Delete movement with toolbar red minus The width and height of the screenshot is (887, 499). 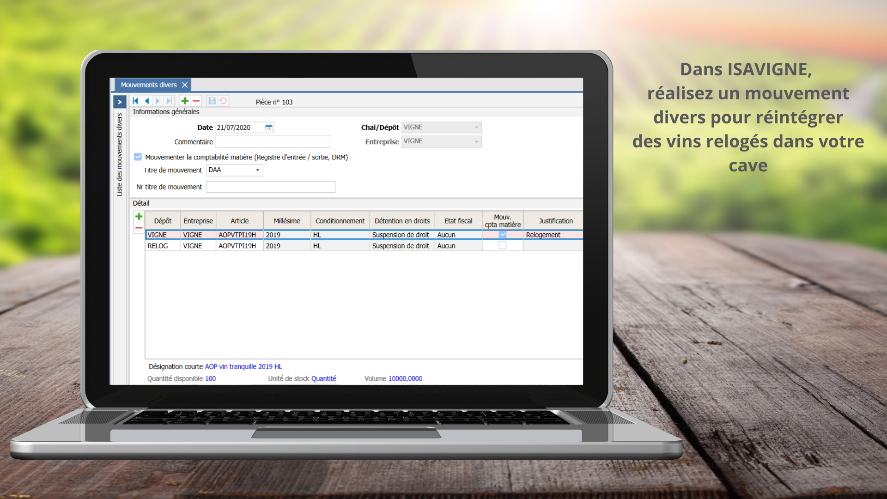(196, 101)
